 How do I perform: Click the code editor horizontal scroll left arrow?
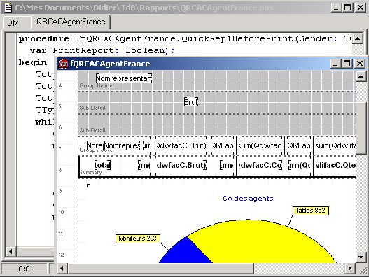[x=11, y=252]
